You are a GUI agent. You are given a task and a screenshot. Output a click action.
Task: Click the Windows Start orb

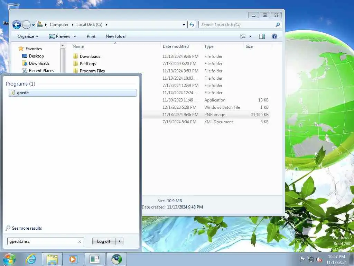9,259
